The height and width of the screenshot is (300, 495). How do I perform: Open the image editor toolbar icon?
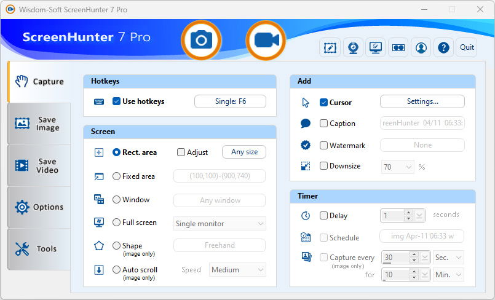coord(330,47)
